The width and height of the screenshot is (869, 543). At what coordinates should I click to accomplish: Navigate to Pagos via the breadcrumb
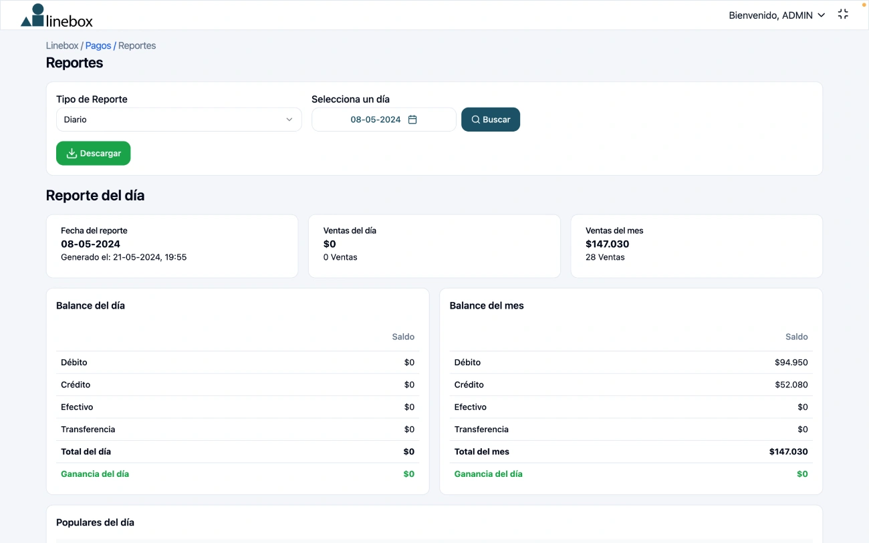(98, 45)
